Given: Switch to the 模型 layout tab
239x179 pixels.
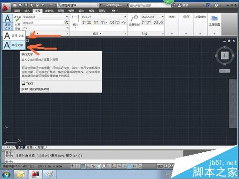Looking at the screenshot, I should tap(20, 147).
